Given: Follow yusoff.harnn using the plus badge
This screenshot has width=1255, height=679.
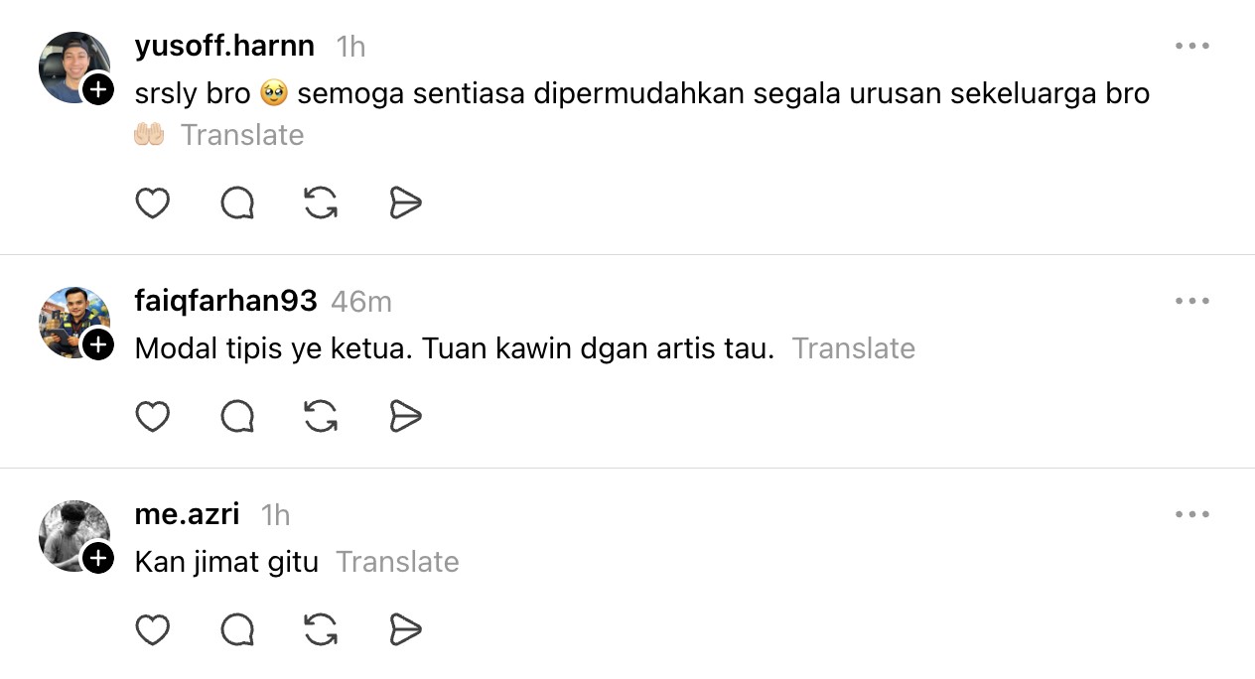Looking at the screenshot, I should coord(97,90).
